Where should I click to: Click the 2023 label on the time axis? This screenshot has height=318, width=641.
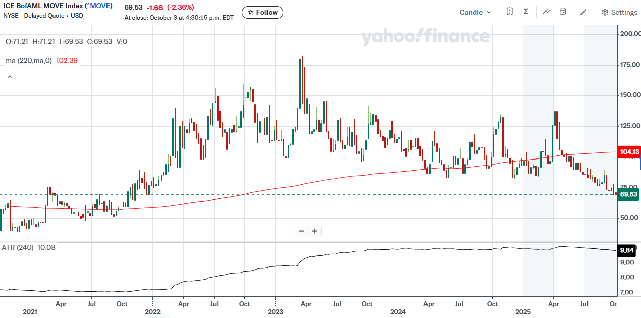tap(275, 312)
